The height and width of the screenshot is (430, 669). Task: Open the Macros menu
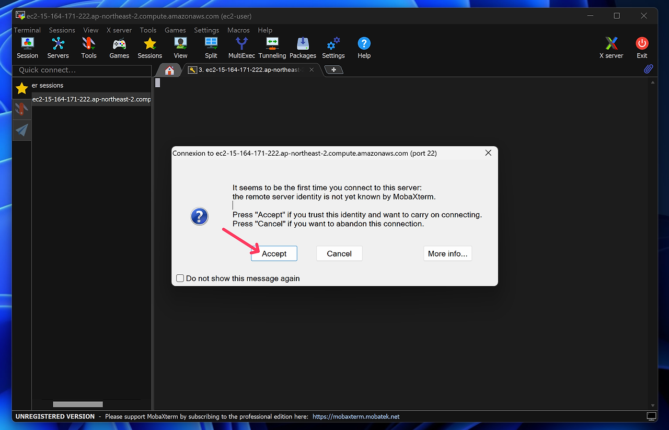click(238, 30)
